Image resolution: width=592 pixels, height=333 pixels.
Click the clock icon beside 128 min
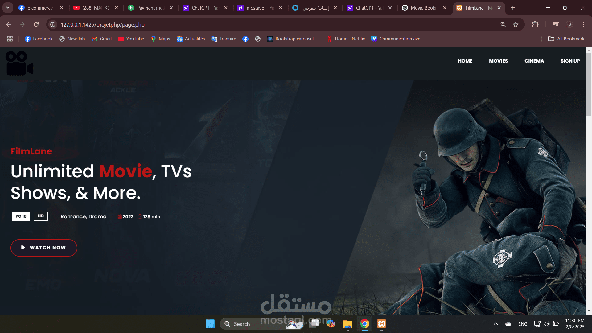(x=140, y=217)
